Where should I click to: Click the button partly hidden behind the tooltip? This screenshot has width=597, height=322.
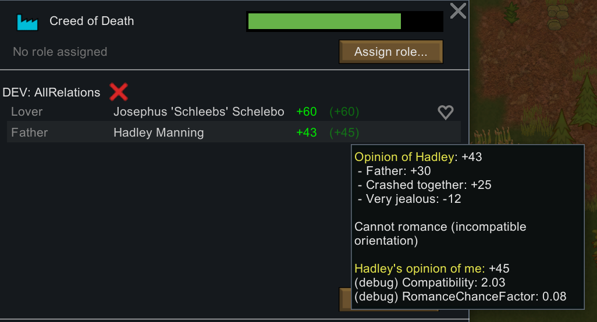(x=345, y=299)
